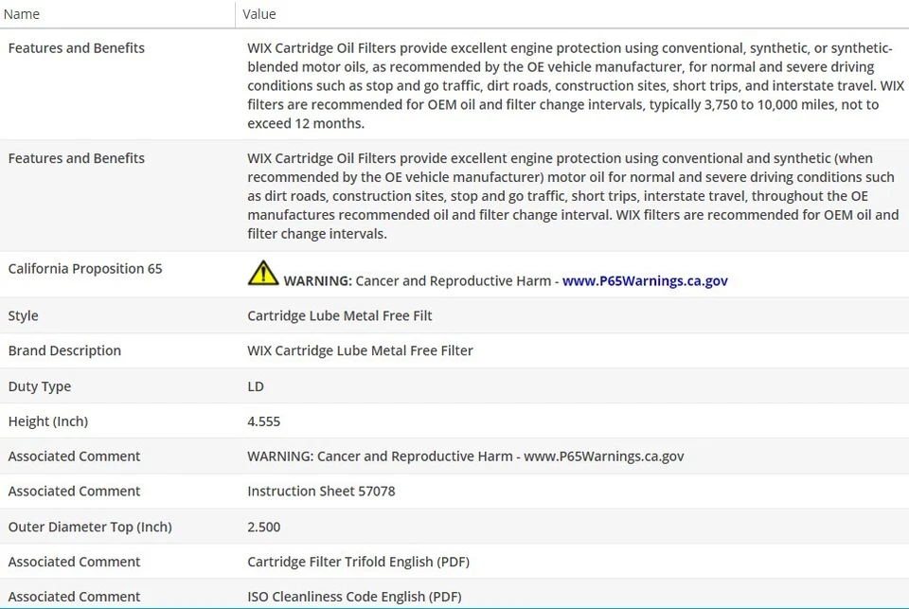
Task: Select the Duty Type label
Action: tap(40, 386)
